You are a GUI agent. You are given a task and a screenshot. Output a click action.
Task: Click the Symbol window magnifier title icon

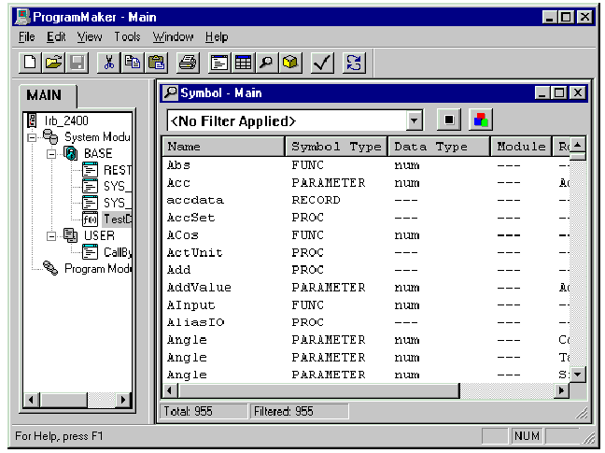pyautogui.click(x=171, y=93)
